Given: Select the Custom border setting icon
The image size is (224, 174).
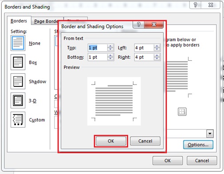Looking at the screenshot, I should [x=18, y=120].
